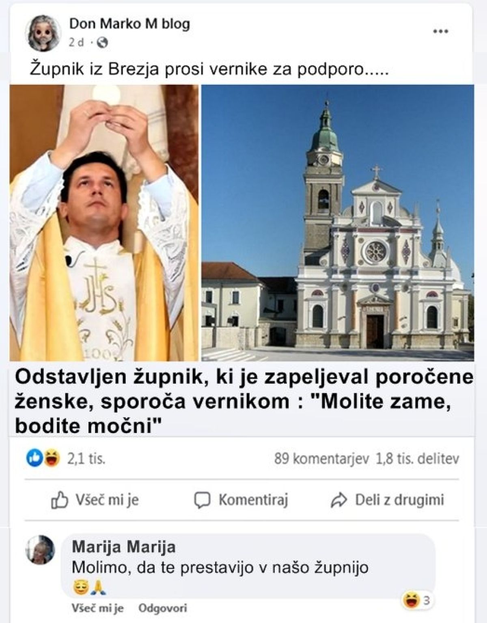The width and height of the screenshot is (487, 623).
Task: Click the blue like reaction icon
Action: [x=33, y=459]
